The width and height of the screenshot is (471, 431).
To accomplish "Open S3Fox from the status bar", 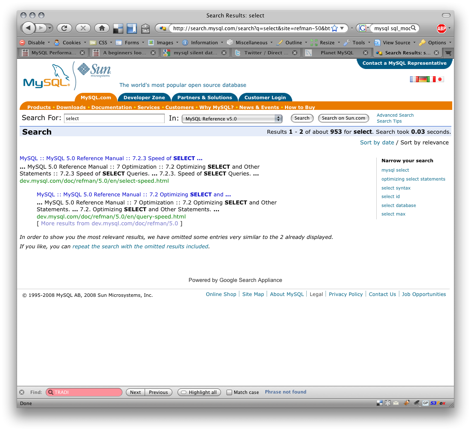I will pyautogui.click(x=438, y=403).
